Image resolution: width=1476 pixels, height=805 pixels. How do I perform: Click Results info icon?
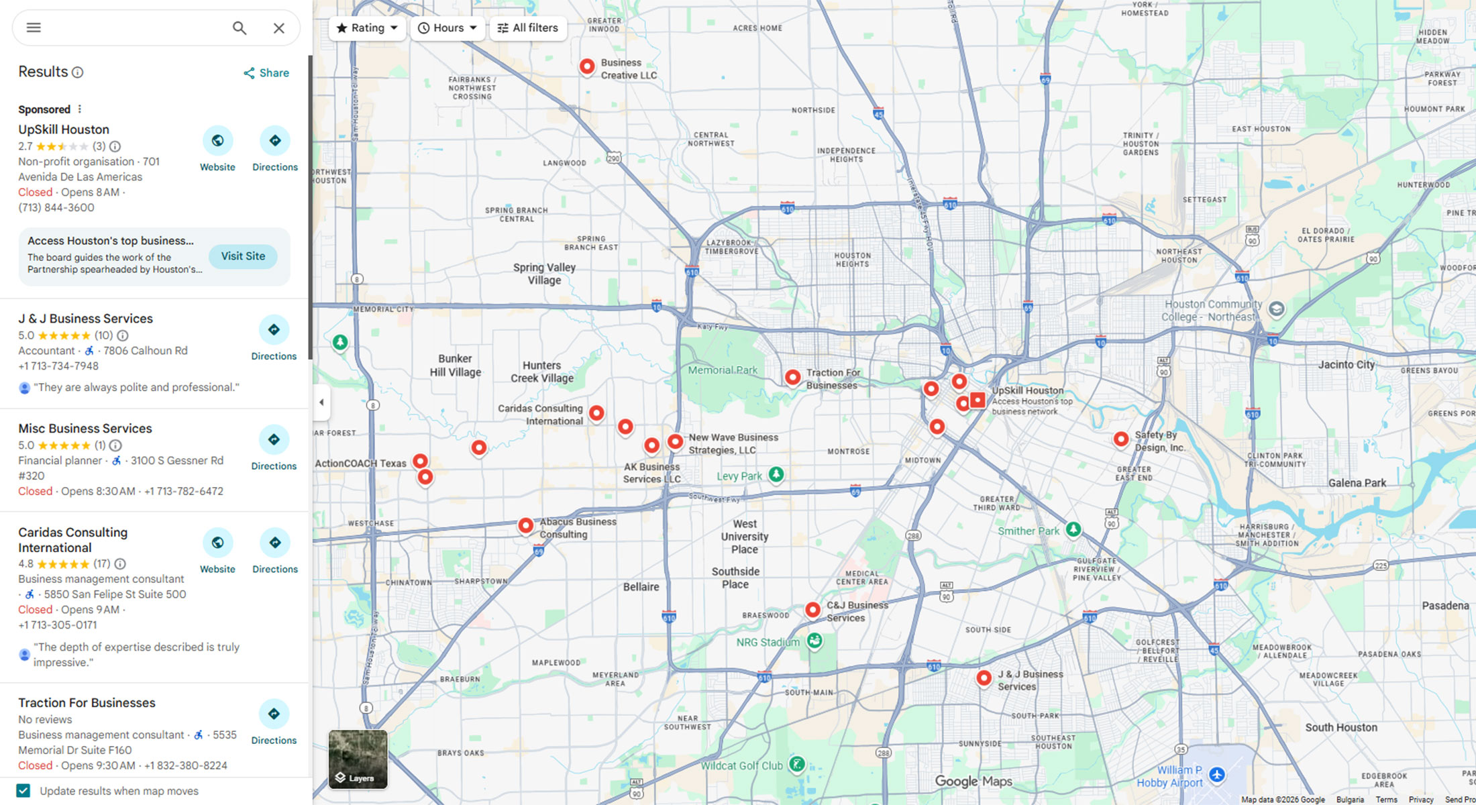pyautogui.click(x=78, y=72)
